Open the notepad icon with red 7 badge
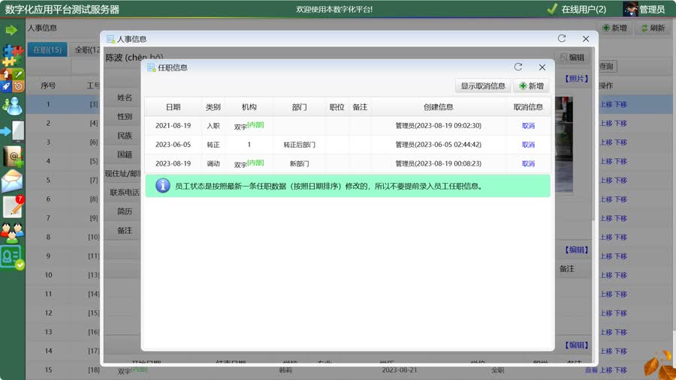This screenshot has width=676, height=380. coord(13,207)
